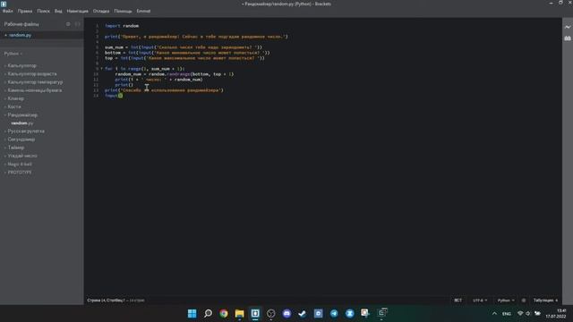Click the battery icon in tray
The height and width of the screenshot is (322, 573).
537,314
